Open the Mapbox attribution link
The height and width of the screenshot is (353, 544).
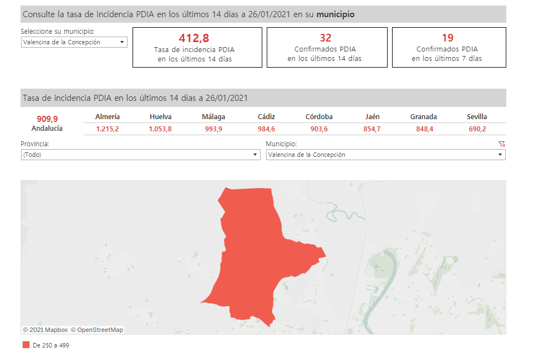tap(45, 330)
